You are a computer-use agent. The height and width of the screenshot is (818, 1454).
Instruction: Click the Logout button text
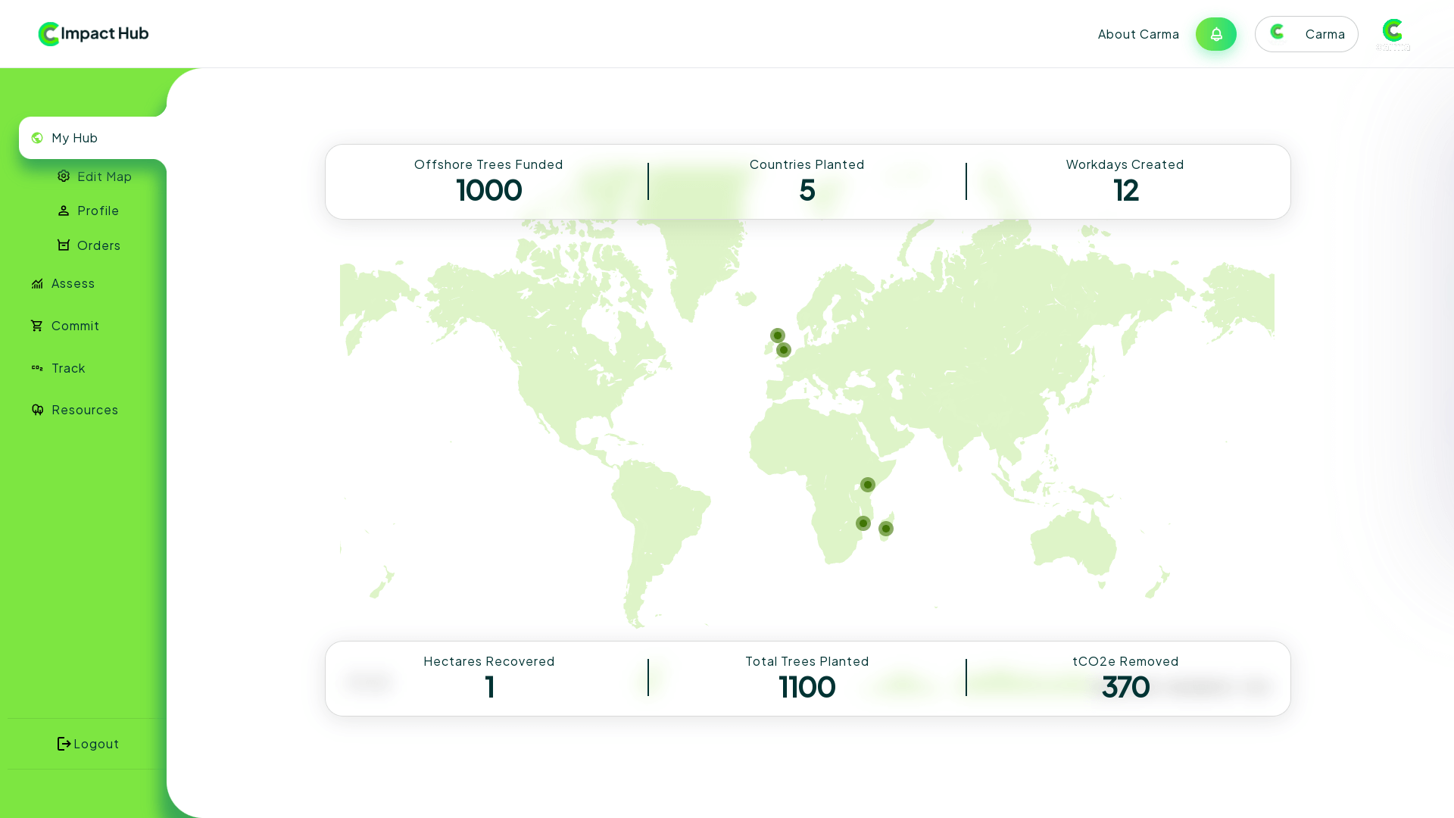96,744
